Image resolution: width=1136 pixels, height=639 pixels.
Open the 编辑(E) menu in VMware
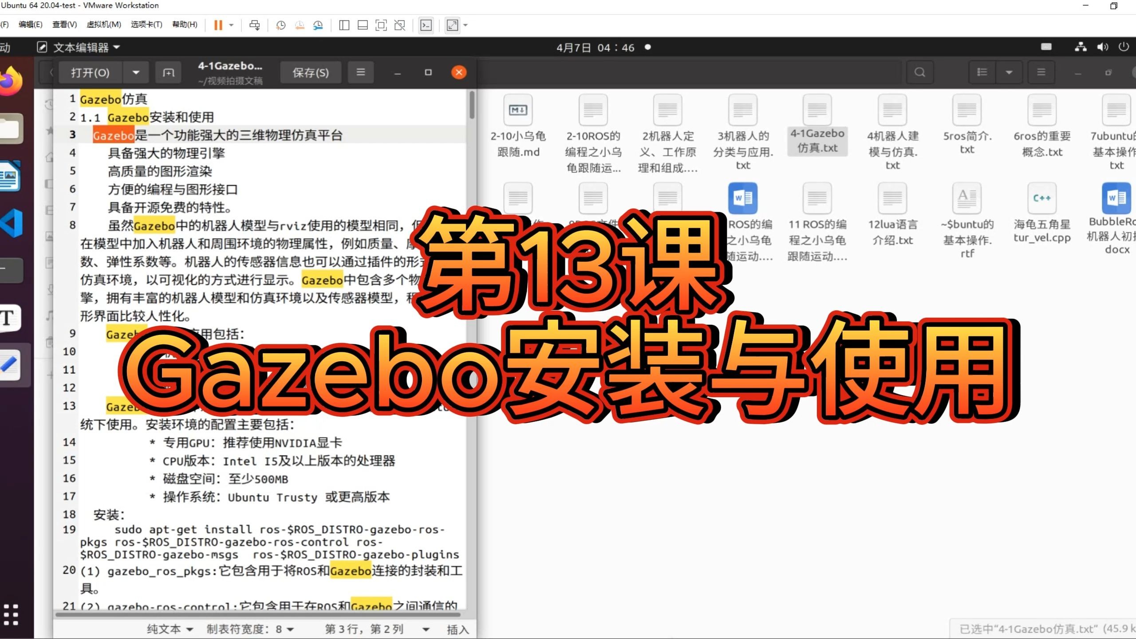(31, 24)
